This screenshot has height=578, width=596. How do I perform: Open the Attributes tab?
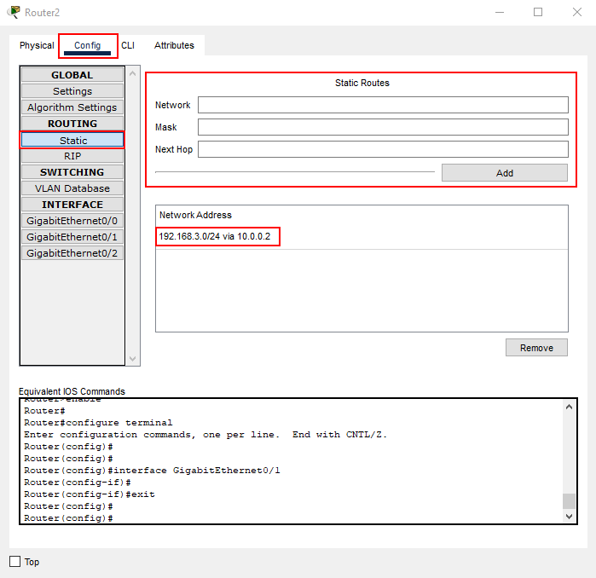click(174, 45)
